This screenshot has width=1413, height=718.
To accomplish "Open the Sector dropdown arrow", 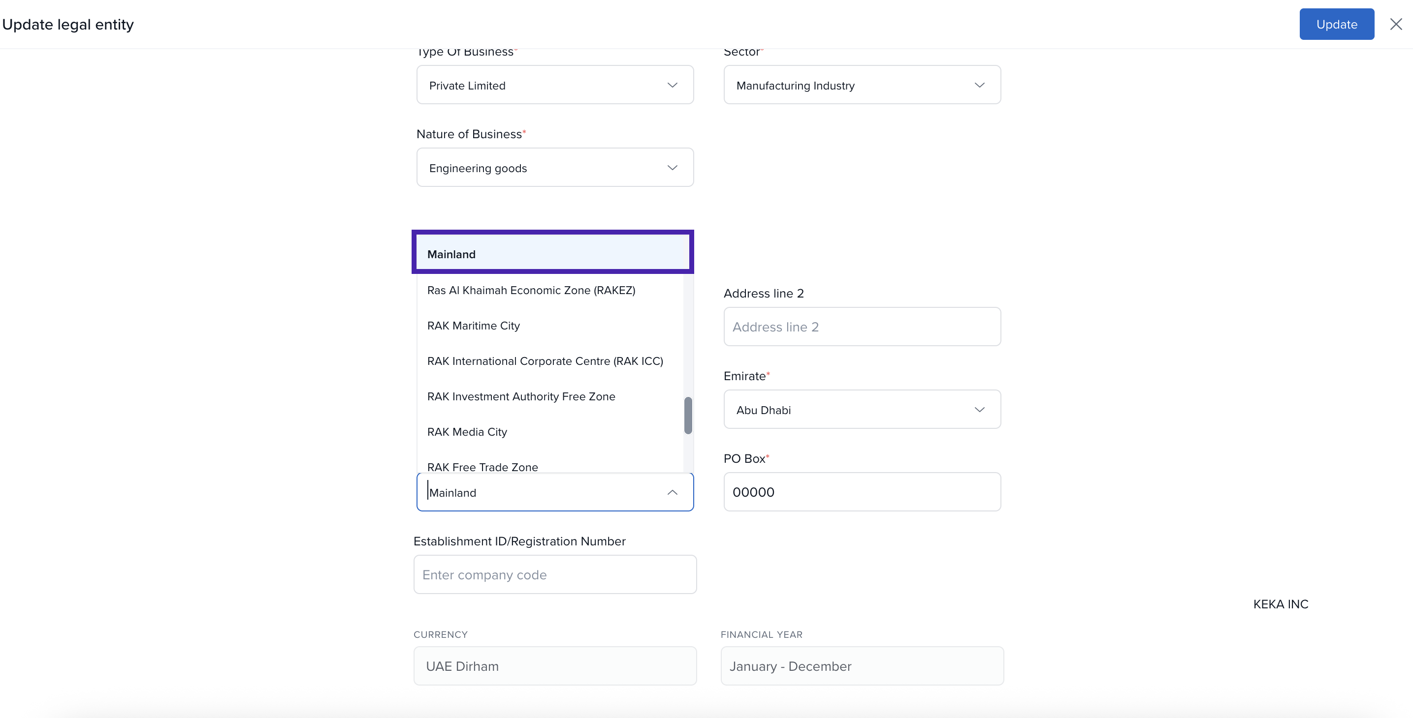I will (979, 85).
